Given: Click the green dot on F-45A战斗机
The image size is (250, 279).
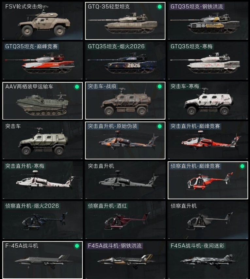Looking at the screenshot, I should pyautogui.click(x=77, y=246).
